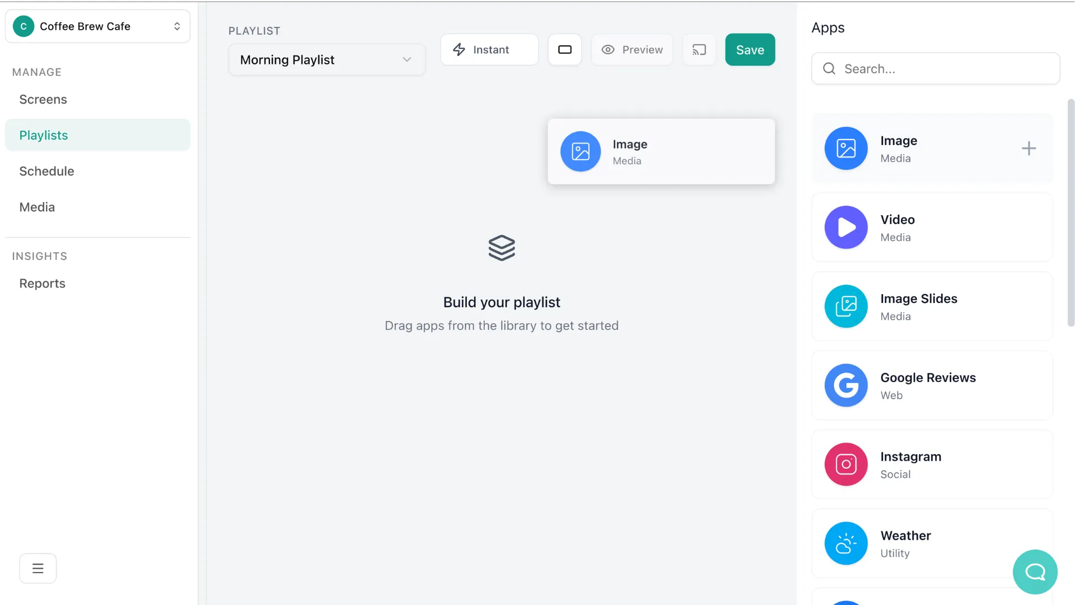This screenshot has width=1075, height=605.
Task: Focus the Apps search field
Action: pyautogui.click(x=936, y=69)
